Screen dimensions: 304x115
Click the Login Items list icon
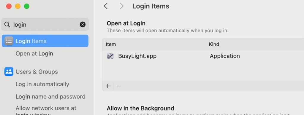click(x=9, y=41)
